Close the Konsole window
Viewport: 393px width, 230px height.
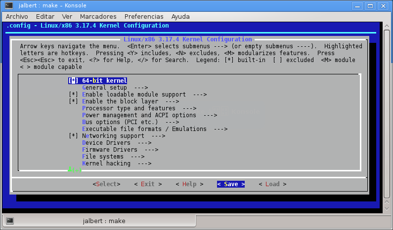click(384, 5)
